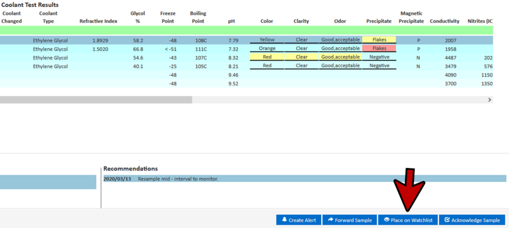This screenshot has height=228, width=509.
Task: Click the Conductivity column header
Action: point(444,21)
